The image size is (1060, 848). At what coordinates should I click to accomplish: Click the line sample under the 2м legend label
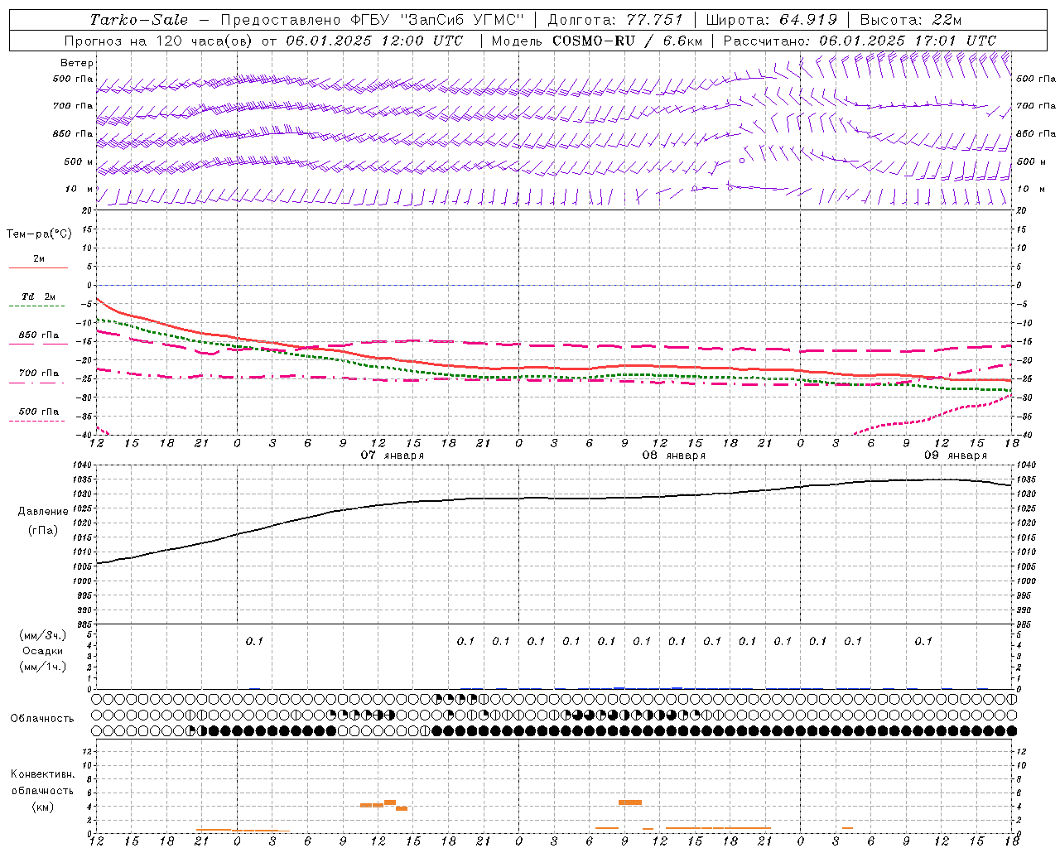point(38,268)
